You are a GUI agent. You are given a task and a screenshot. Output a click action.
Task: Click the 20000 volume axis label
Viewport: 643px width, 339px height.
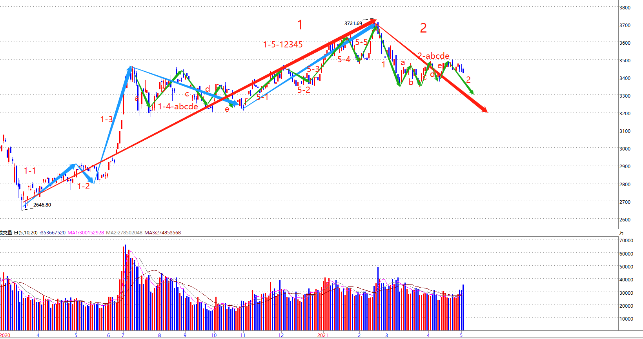[626, 306]
